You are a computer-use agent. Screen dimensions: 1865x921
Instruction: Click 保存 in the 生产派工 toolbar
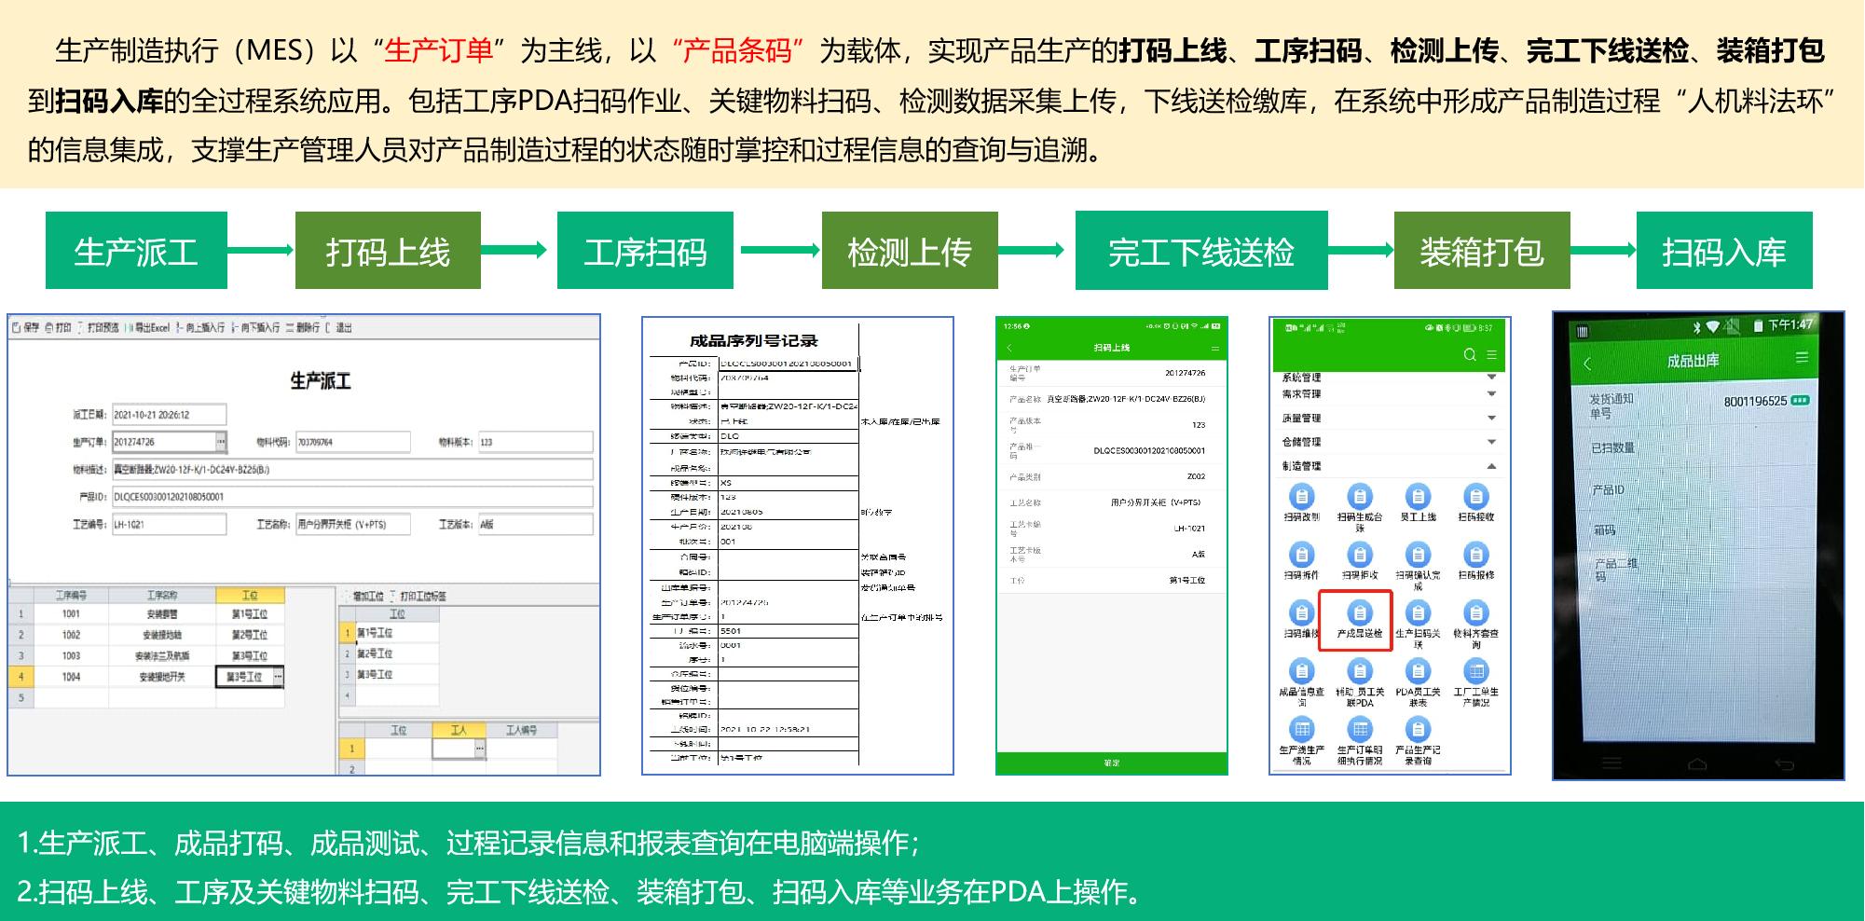[x=26, y=328]
